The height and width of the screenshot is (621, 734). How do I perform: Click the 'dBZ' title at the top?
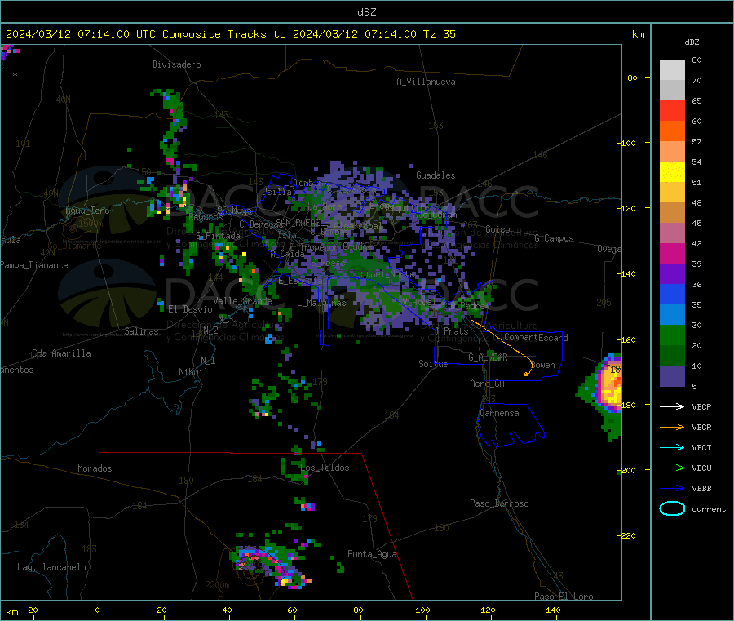pyautogui.click(x=366, y=12)
